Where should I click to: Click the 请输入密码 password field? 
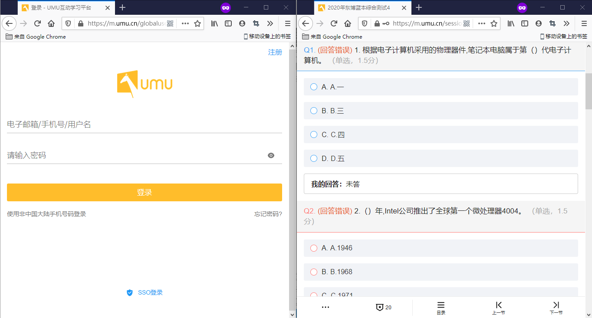click(x=145, y=155)
